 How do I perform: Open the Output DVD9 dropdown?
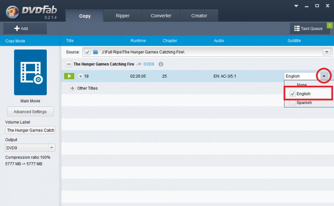click(x=52, y=148)
